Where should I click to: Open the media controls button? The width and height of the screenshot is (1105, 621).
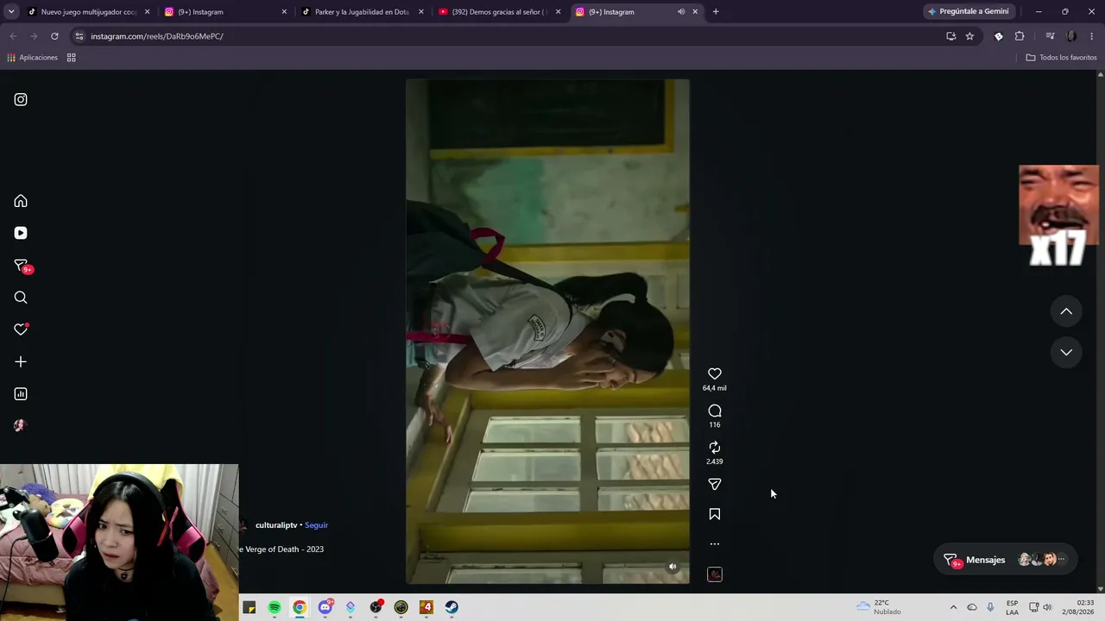tap(1050, 36)
